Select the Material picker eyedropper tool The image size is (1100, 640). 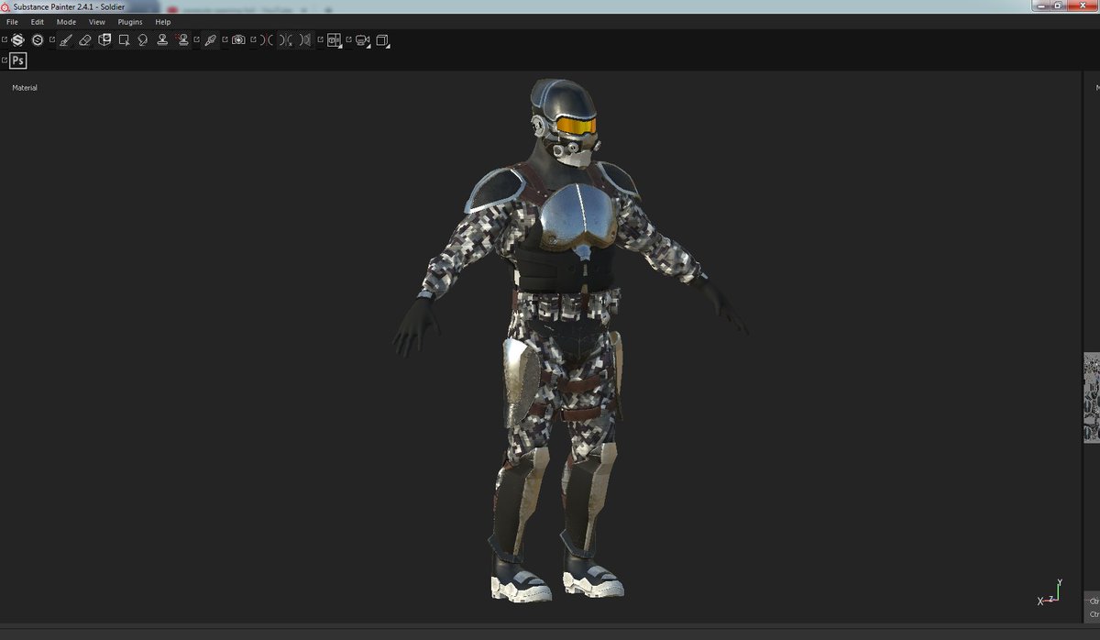point(211,40)
